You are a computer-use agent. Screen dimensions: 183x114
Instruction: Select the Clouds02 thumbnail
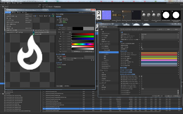(146, 15)
